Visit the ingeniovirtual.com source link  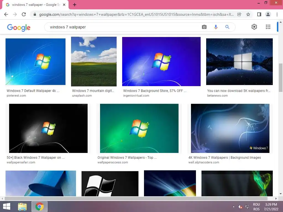(x=136, y=96)
